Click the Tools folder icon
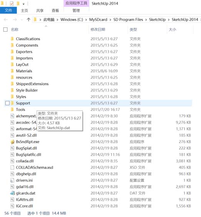This screenshot has height=217, width=201. click(x=12, y=109)
